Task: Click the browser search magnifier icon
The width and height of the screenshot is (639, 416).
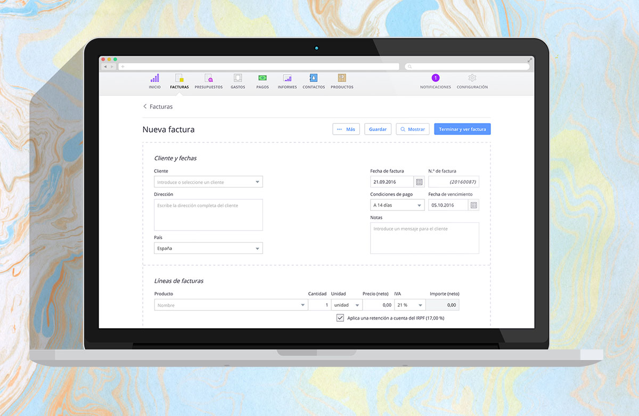Action: click(409, 67)
